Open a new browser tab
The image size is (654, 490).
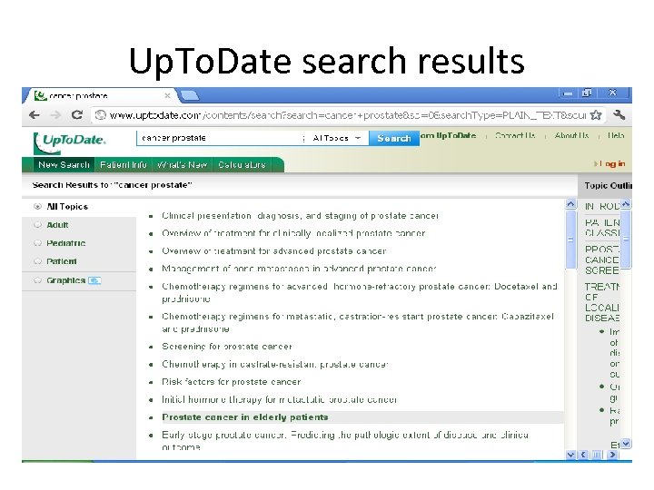[x=190, y=96]
